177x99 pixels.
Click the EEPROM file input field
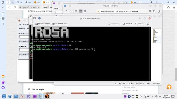pos(24,50)
